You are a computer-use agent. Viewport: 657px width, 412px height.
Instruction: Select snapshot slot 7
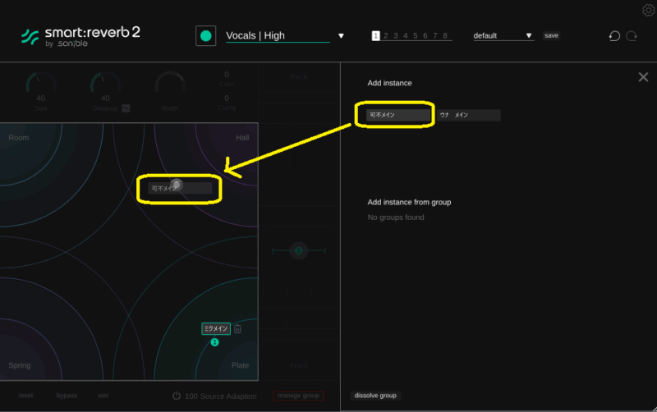click(435, 36)
